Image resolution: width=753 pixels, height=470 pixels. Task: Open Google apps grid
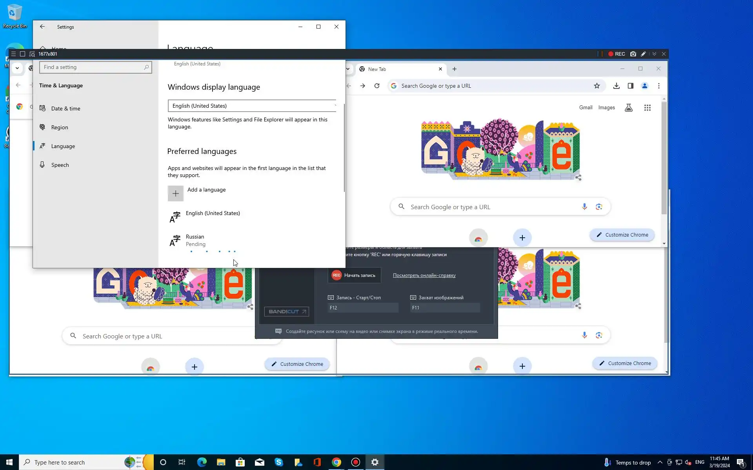(x=647, y=108)
